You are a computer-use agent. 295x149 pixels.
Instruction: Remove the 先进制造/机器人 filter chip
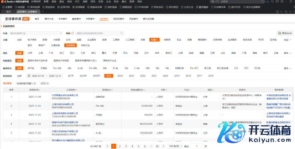35,84
